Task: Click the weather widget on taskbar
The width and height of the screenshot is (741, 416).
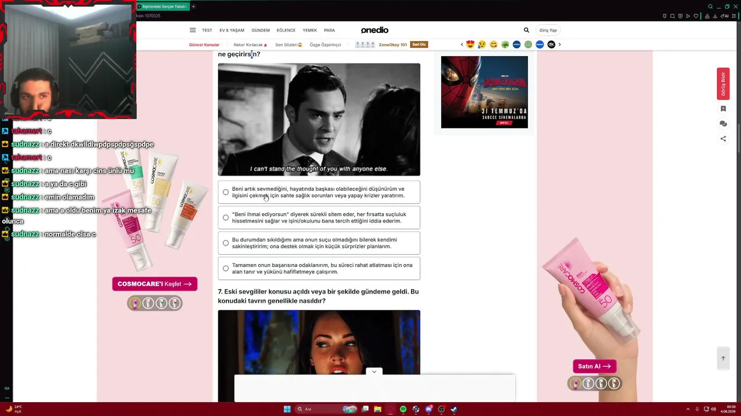Action: click(x=14, y=409)
